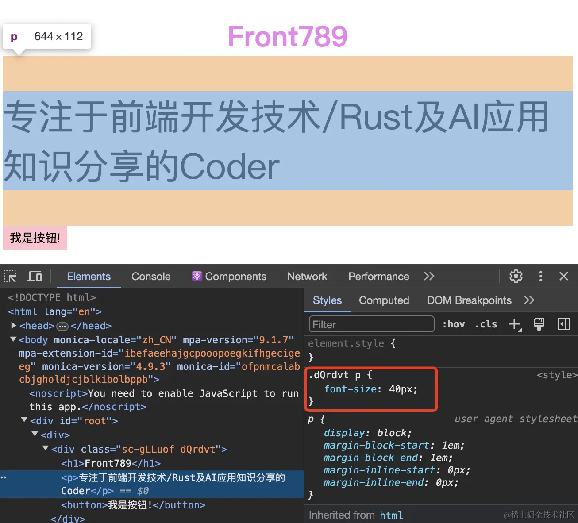Expand the head element triangle

pyautogui.click(x=14, y=326)
